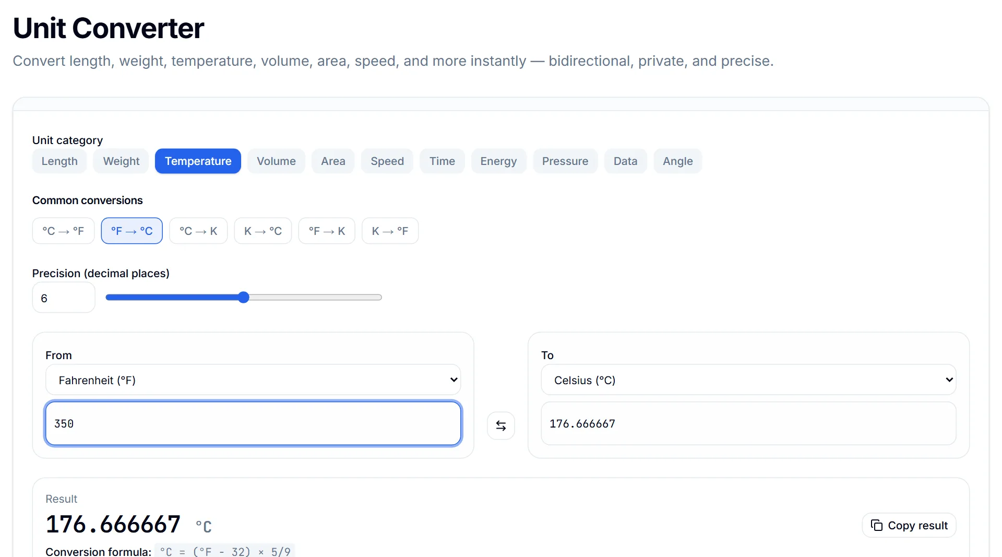
Task: Choose the Pressure category
Action: tap(565, 161)
